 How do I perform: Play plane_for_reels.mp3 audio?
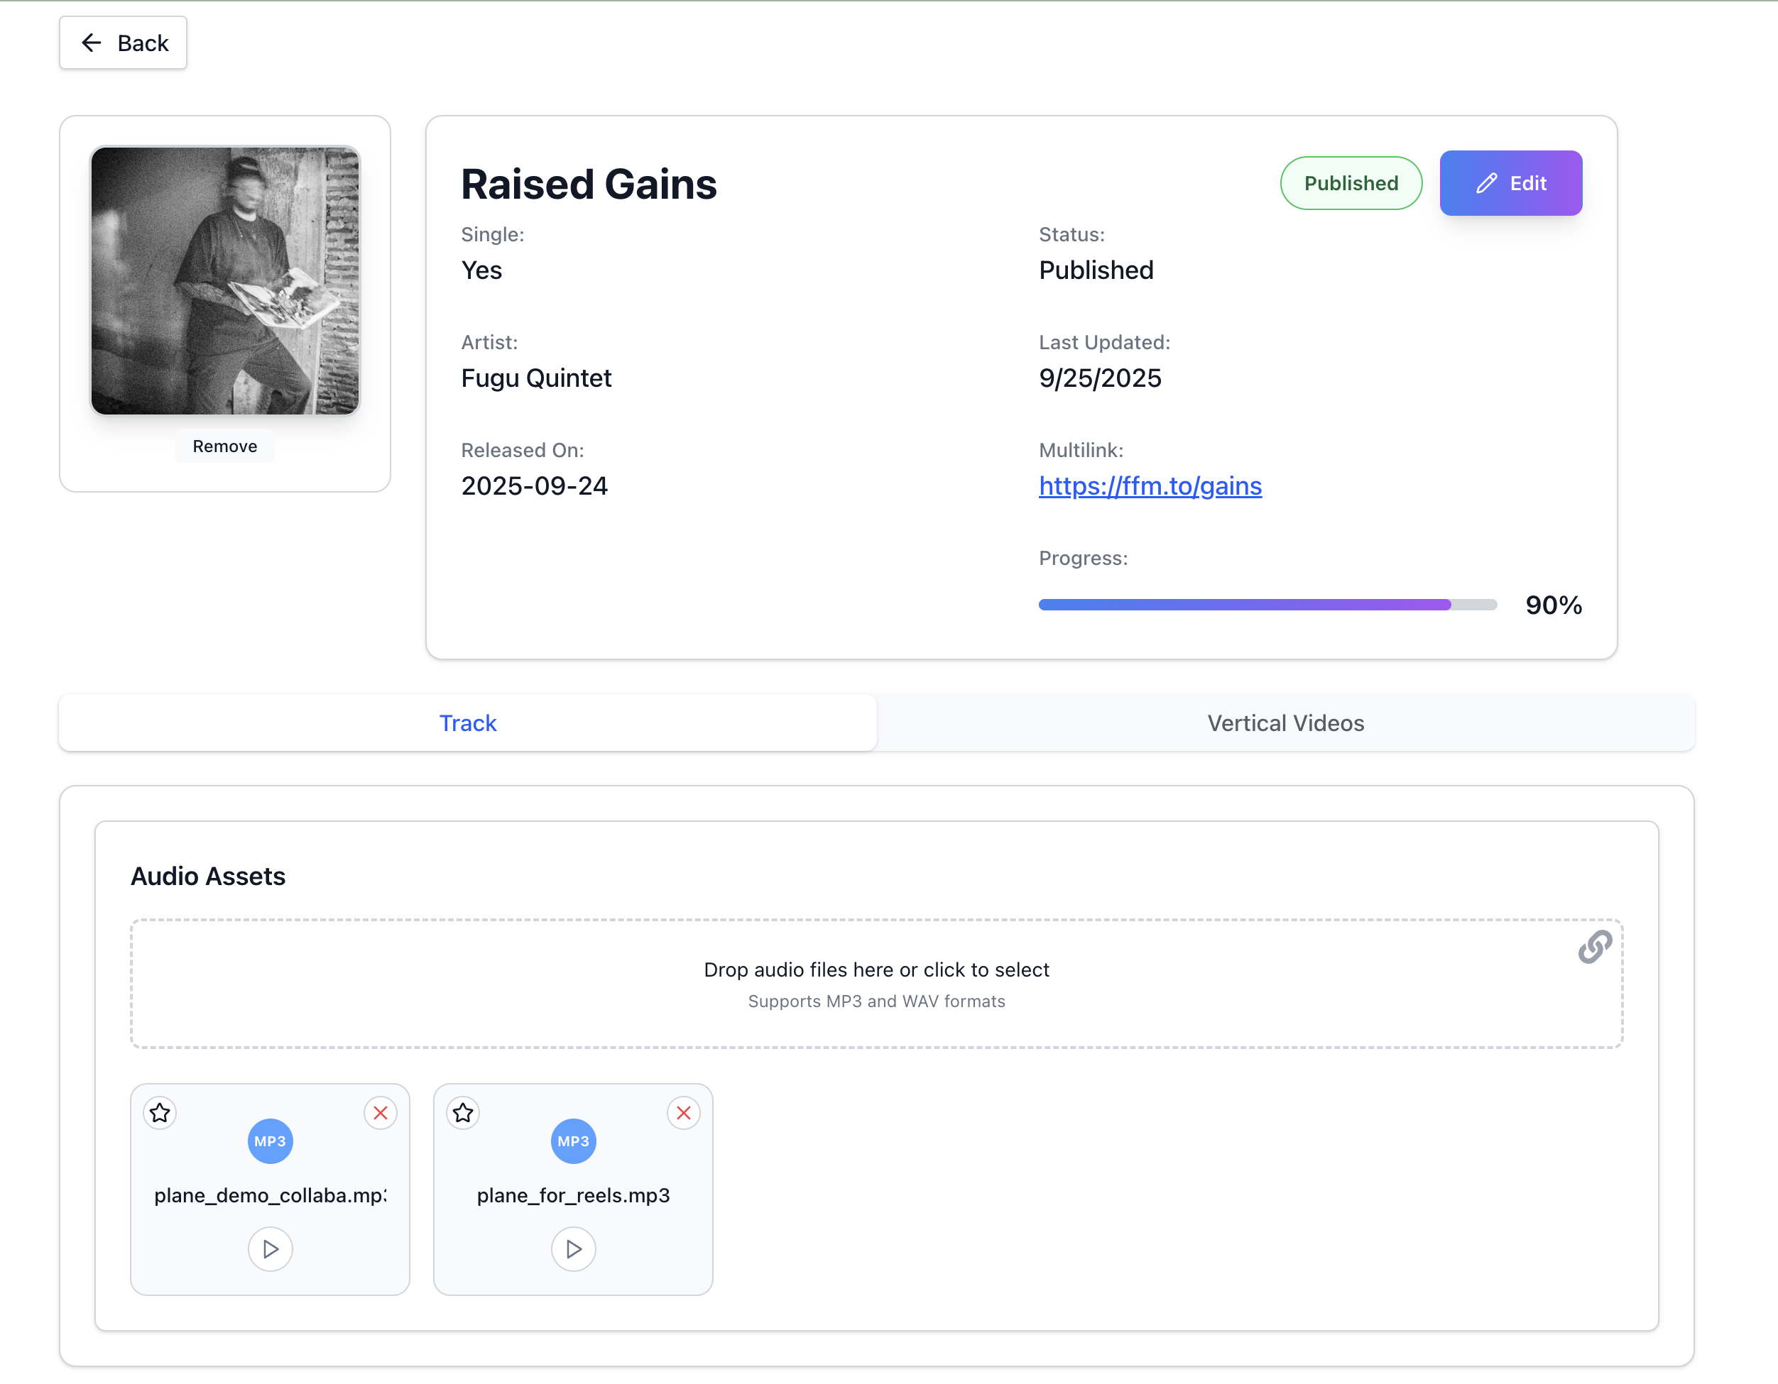(x=573, y=1248)
